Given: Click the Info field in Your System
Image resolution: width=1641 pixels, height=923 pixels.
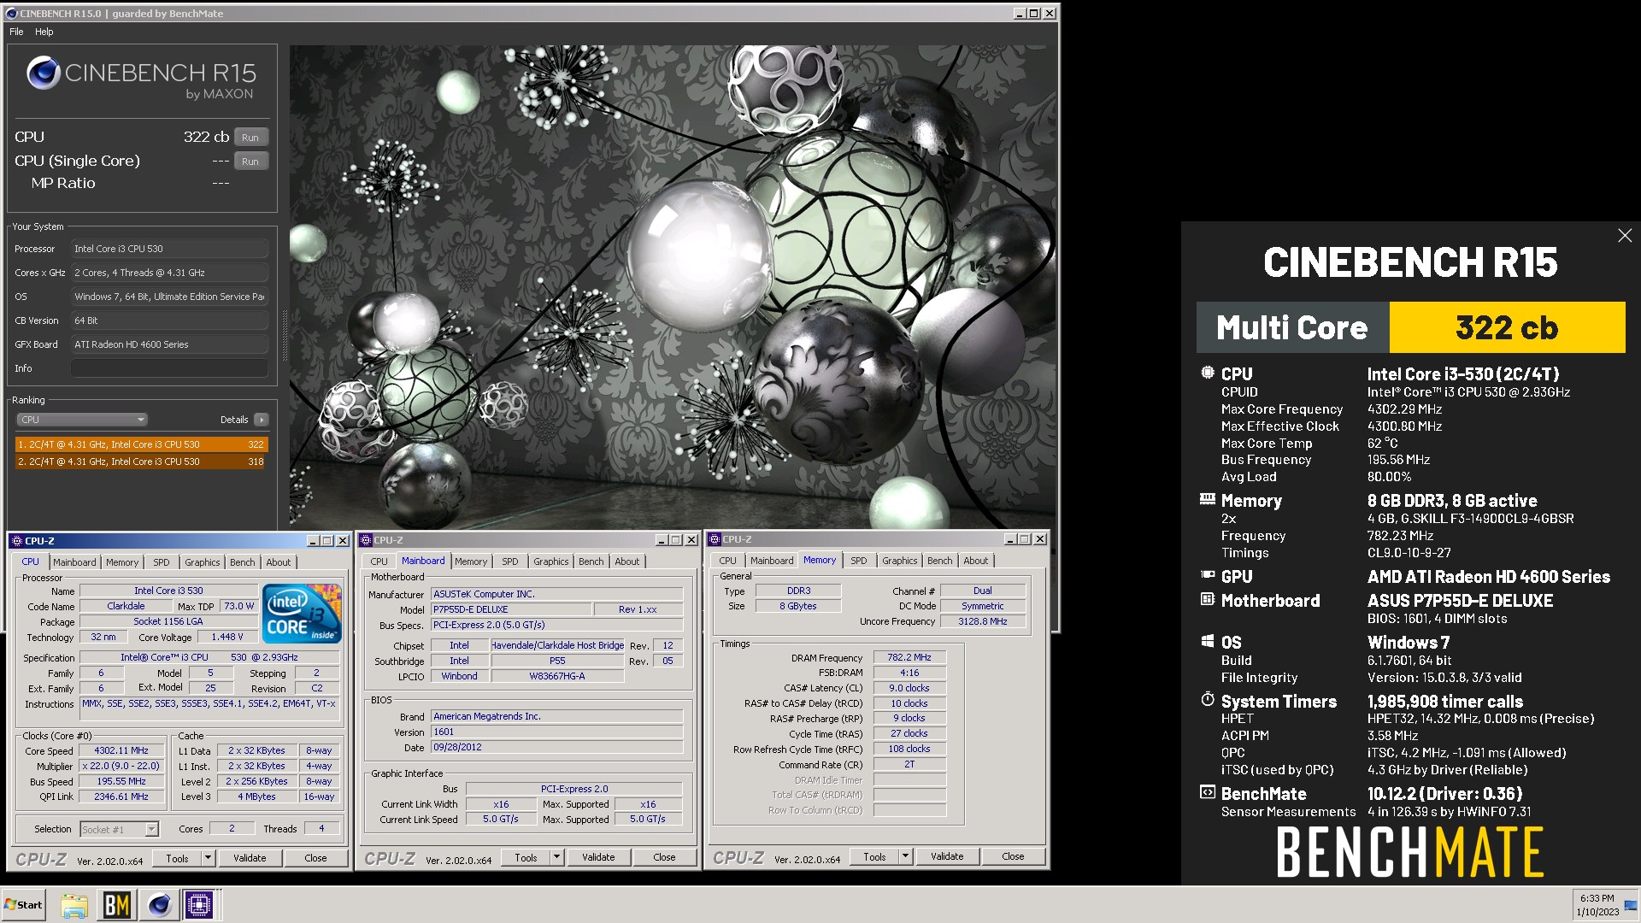Looking at the screenshot, I should tap(169, 368).
